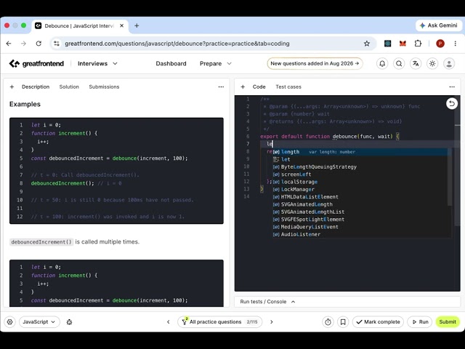Viewport: 465px width, 349px height.
Task: Click the 'debouncedIncrement()' inline code text
Action: point(41,242)
